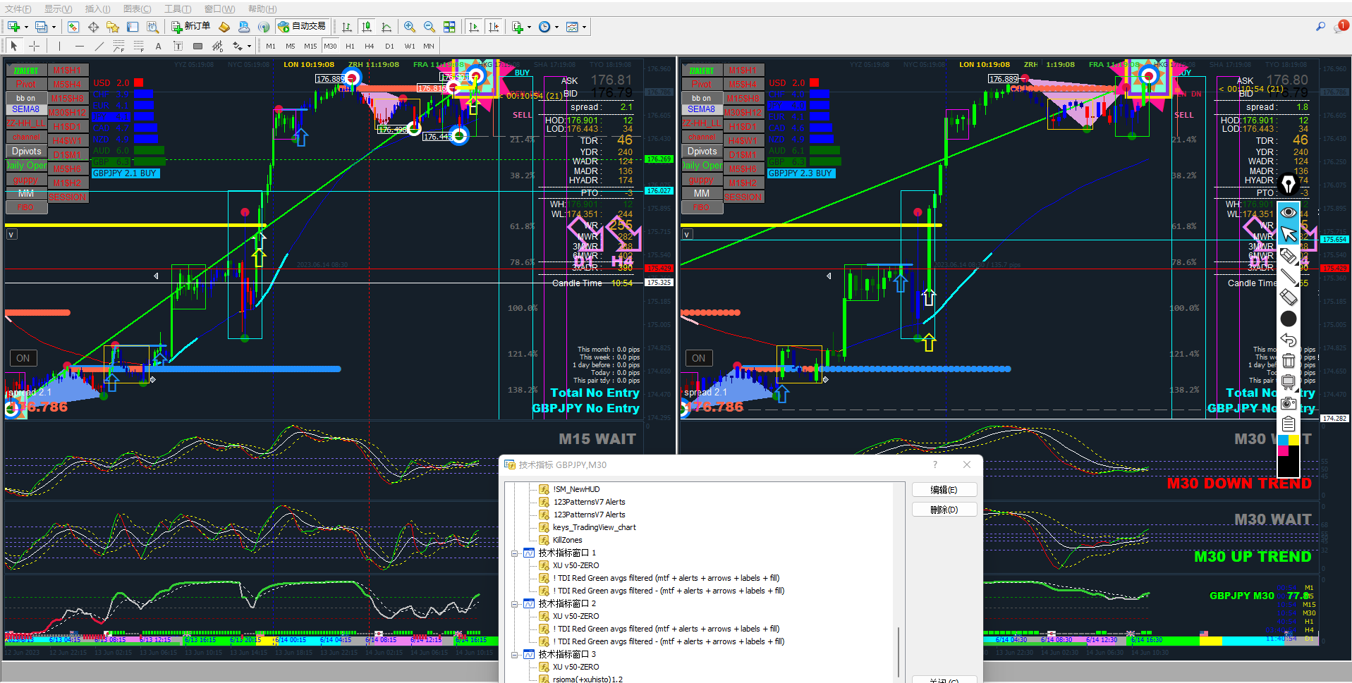The height and width of the screenshot is (683, 1352).
Task: Select the crosshair cursor tool
Action: [x=34, y=46]
